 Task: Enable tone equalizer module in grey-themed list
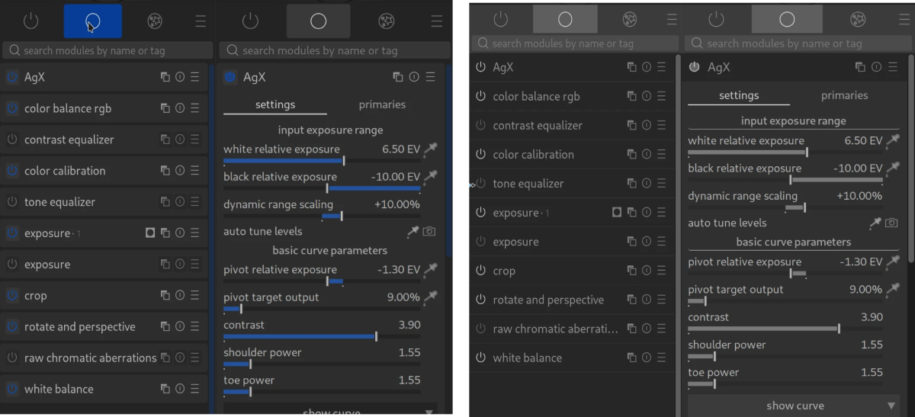coord(480,184)
